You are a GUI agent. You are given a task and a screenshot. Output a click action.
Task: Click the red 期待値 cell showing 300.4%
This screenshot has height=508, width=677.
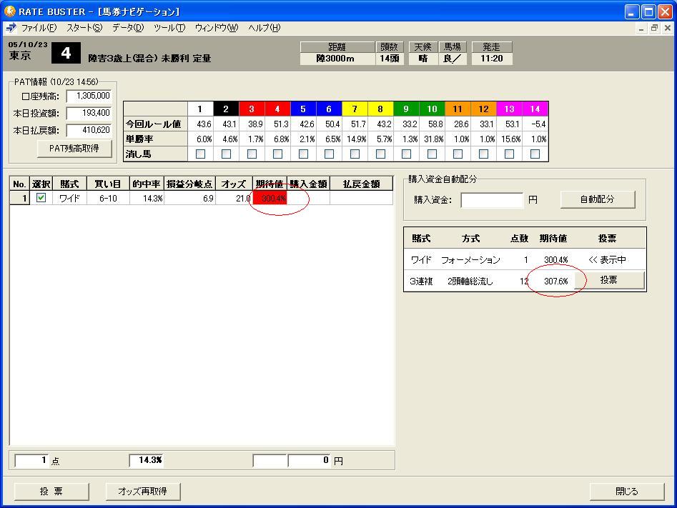point(270,198)
